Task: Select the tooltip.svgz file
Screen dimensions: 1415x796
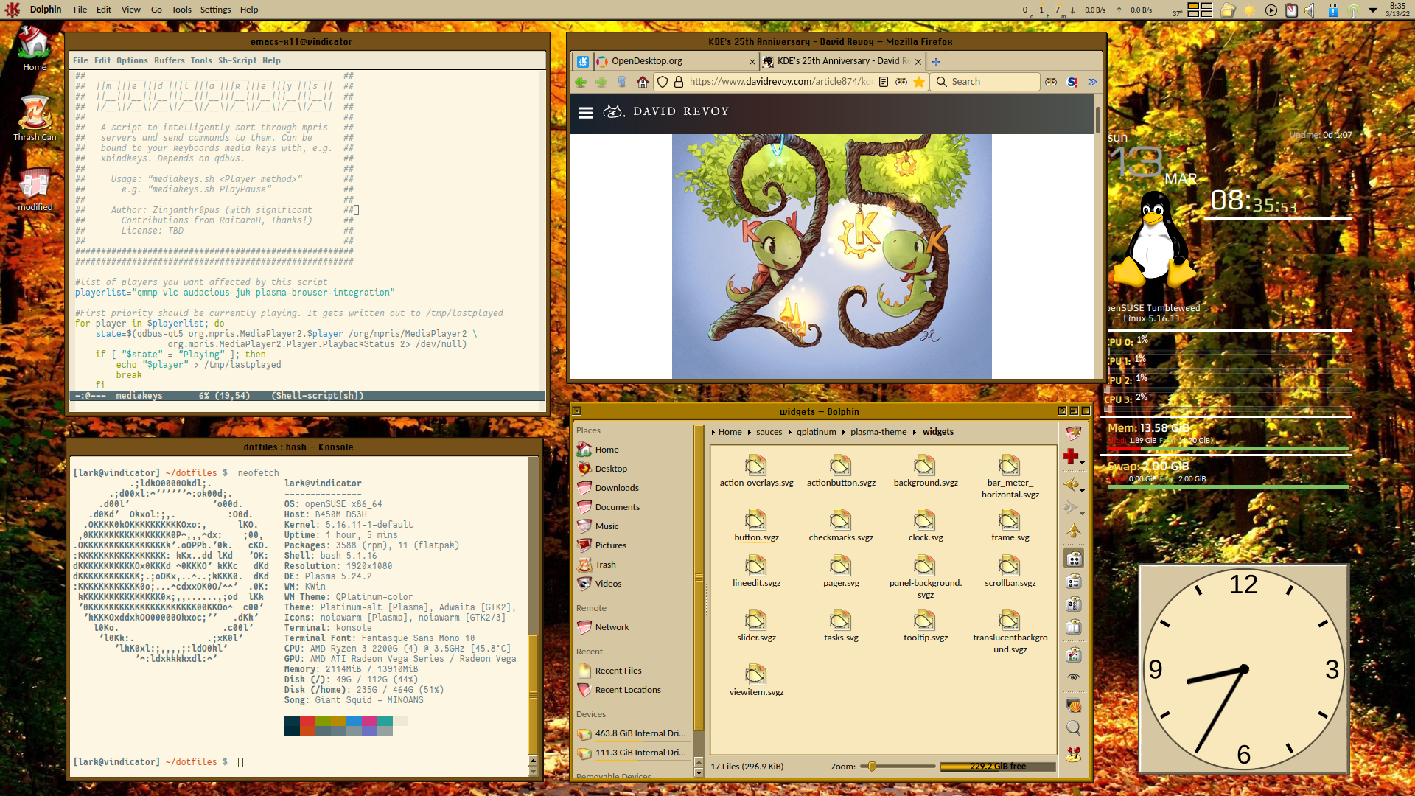Action: [x=925, y=626]
